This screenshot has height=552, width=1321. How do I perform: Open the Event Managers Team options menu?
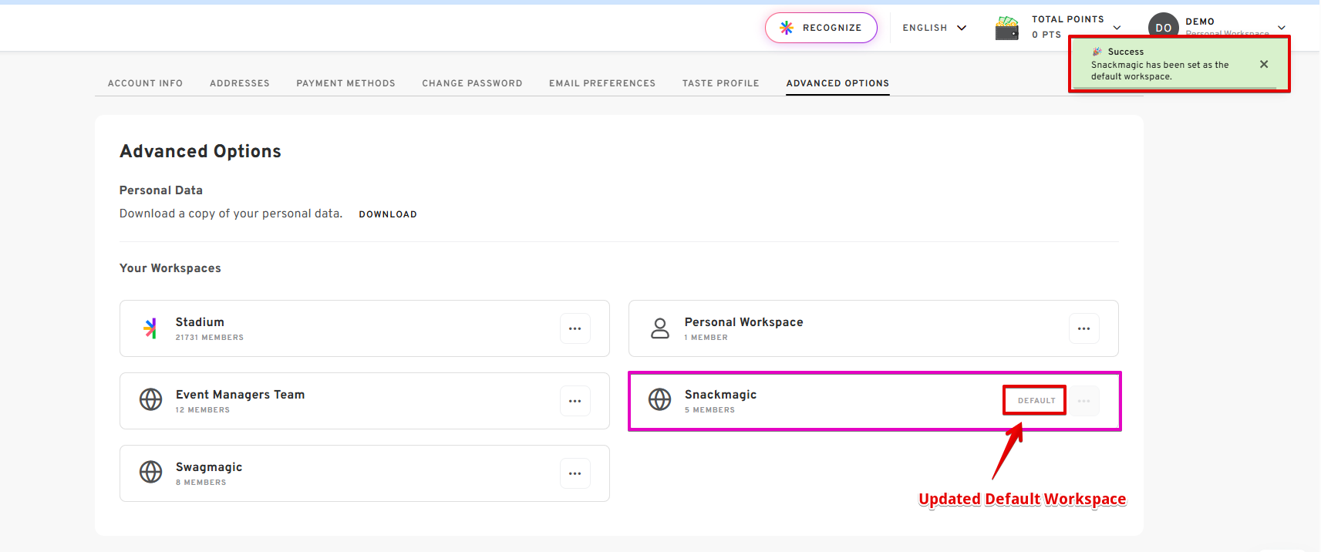[x=575, y=401]
